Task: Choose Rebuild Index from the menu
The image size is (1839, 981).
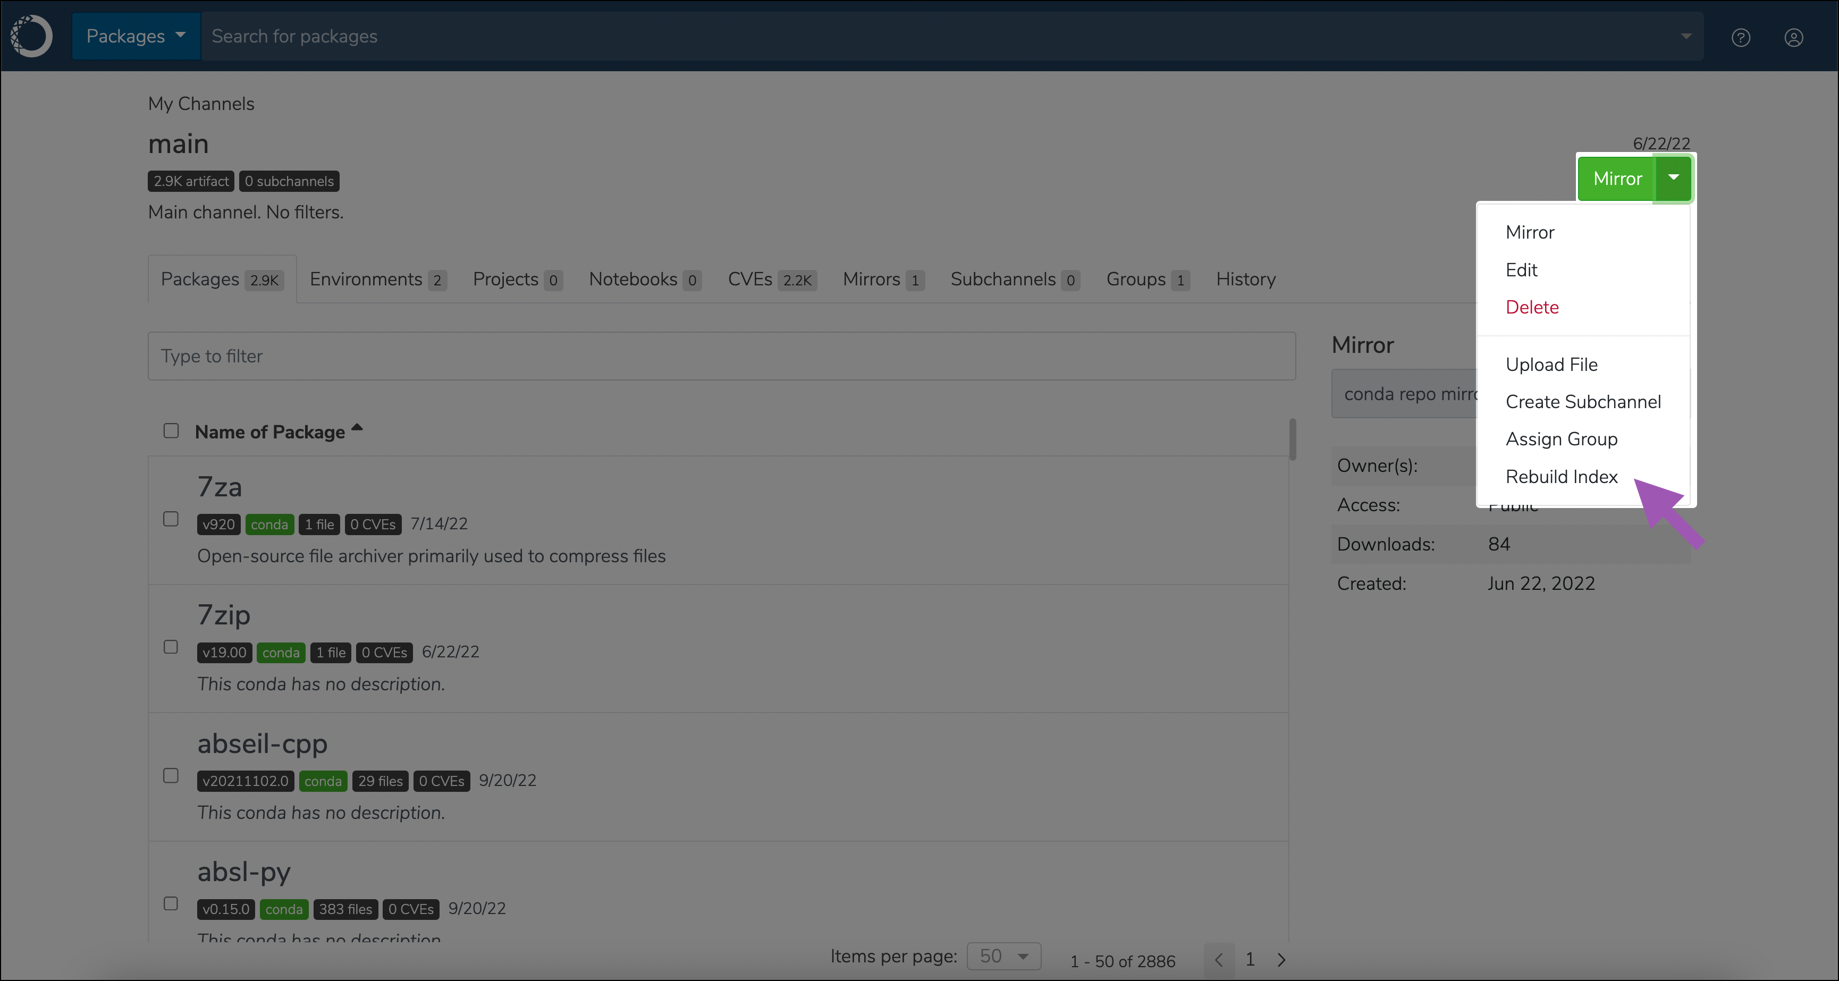Action: coord(1562,476)
